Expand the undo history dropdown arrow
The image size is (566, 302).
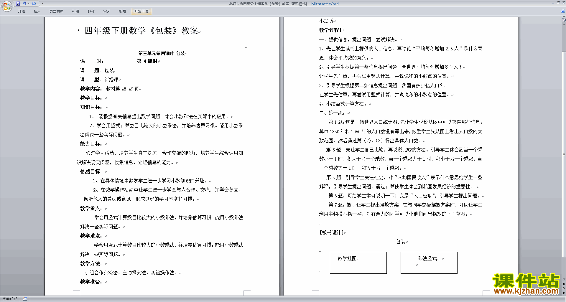coord(29,4)
